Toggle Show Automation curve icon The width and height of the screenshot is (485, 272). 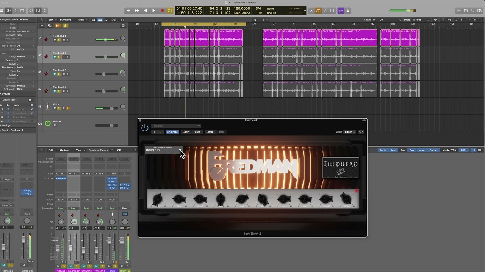coord(108,20)
